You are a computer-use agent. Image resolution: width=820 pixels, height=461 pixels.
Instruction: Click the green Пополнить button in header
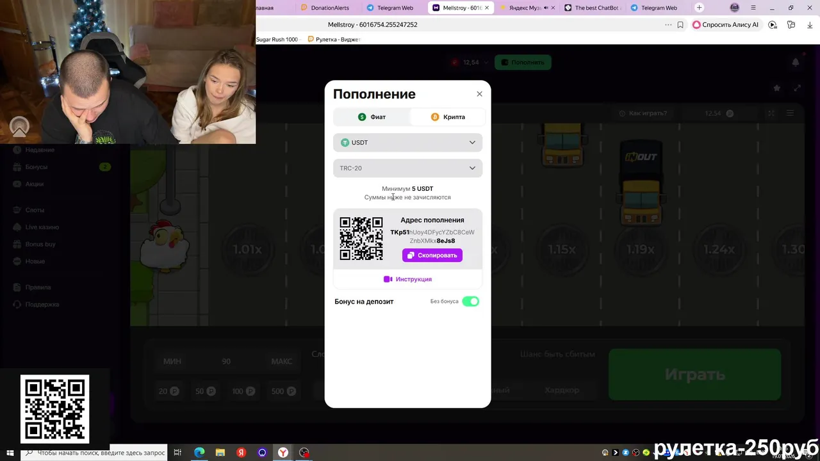click(523, 62)
